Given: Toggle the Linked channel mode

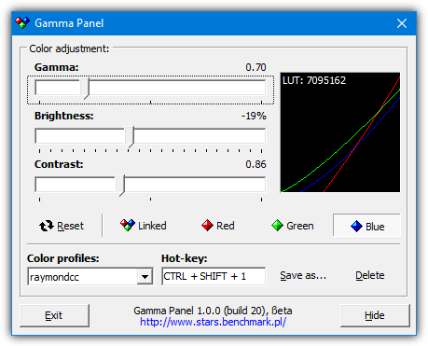Looking at the screenshot, I should (x=144, y=226).
